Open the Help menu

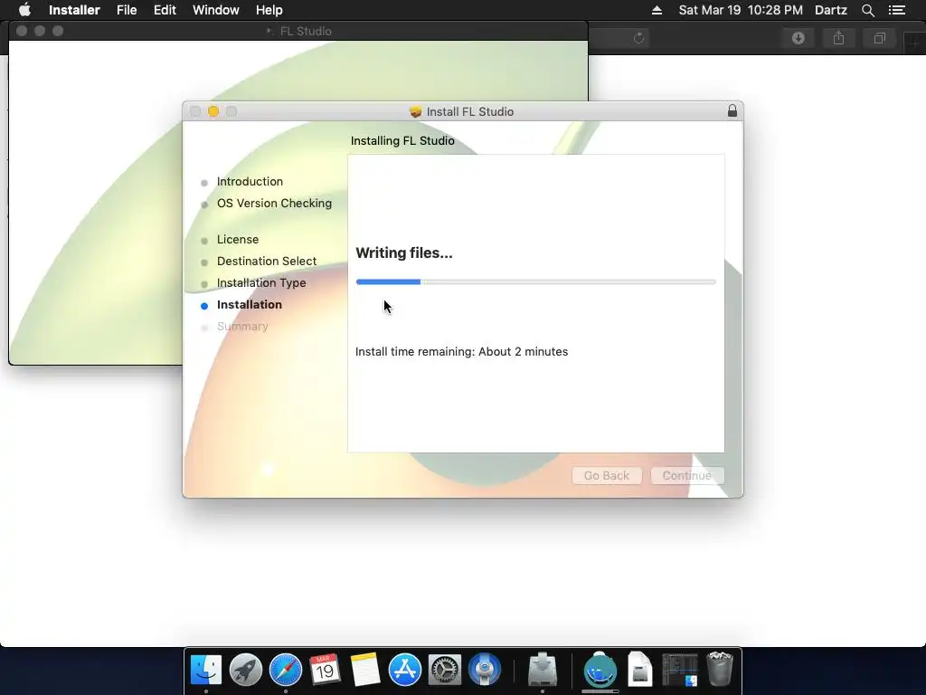[x=269, y=10]
